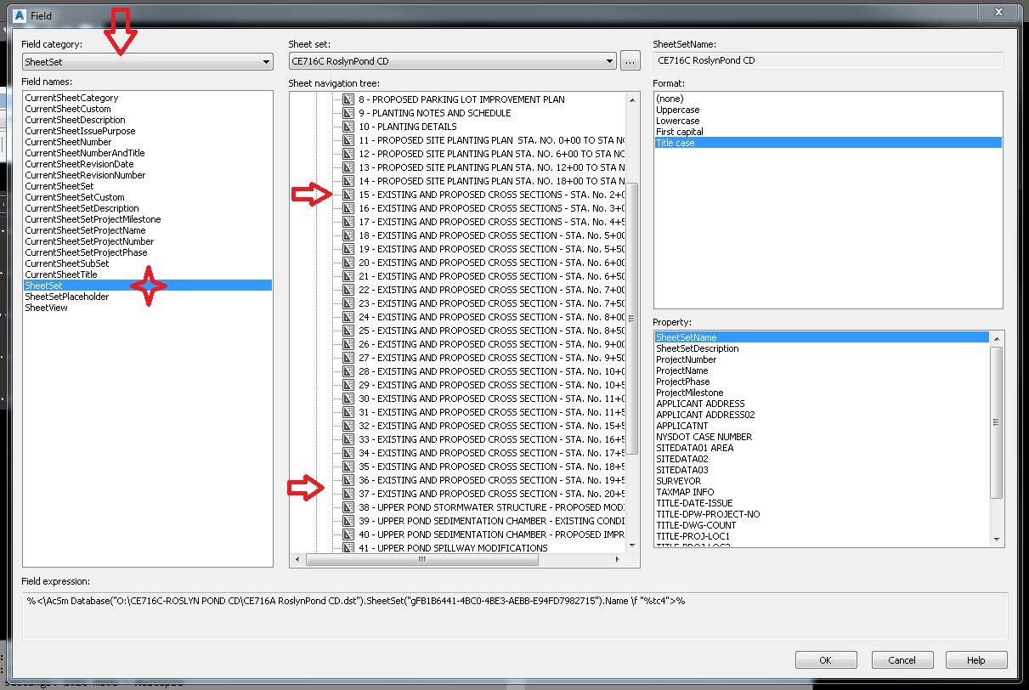Open Help for the Field dialog
The width and height of the screenshot is (1029, 690).
(x=975, y=659)
